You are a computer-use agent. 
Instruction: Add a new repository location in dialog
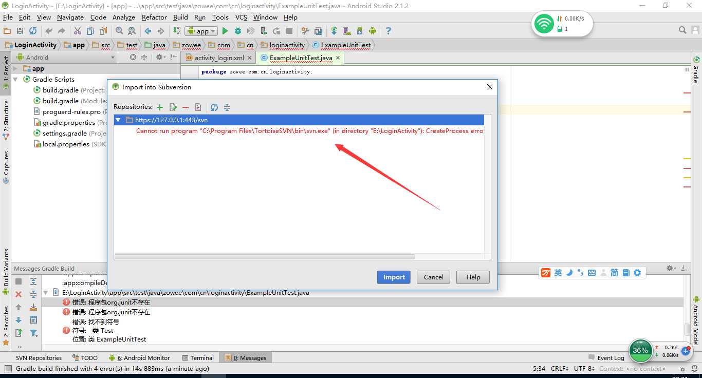(x=160, y=107)
